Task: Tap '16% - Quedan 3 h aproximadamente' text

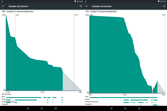Action: coord(101,11)
